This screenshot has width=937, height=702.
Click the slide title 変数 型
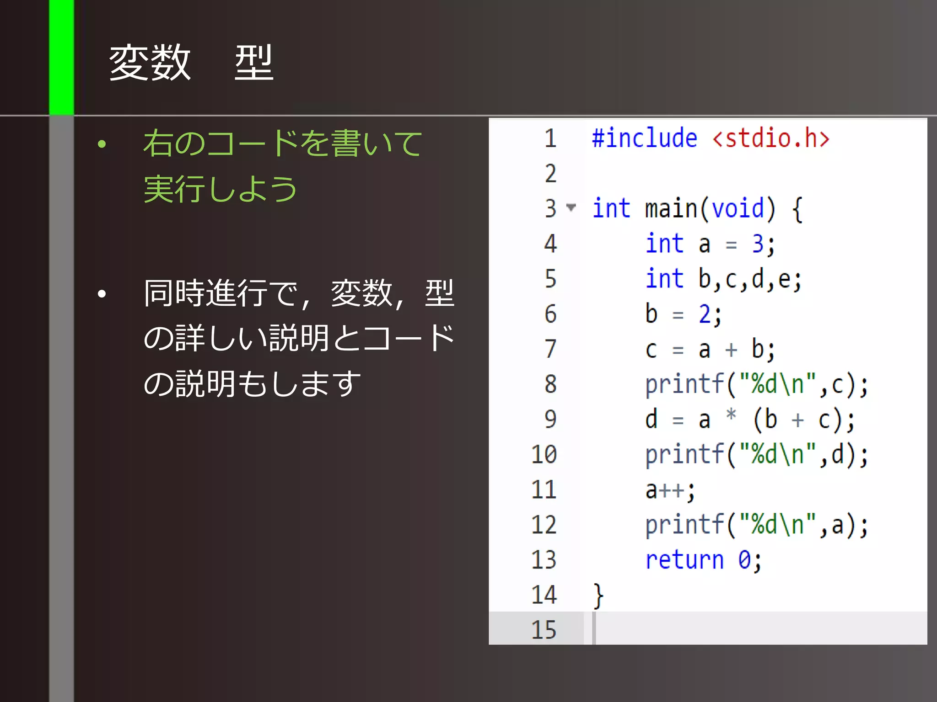click(x=191, y=63)
